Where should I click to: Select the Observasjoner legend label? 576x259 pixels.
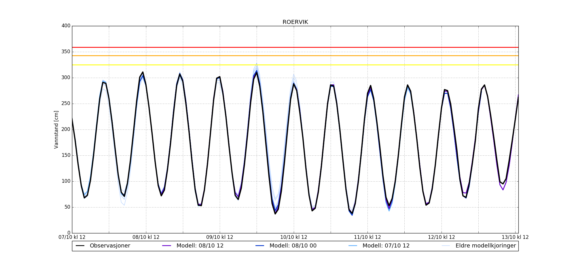click(x=110, y=246)
